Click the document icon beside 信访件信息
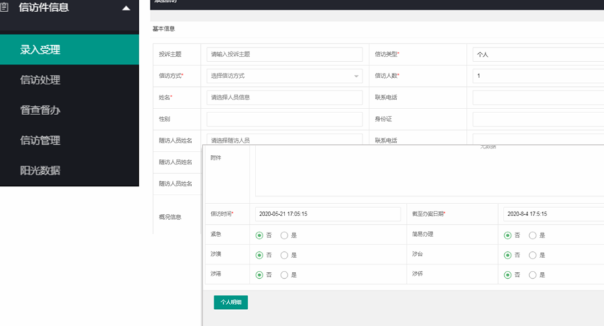 5,8
